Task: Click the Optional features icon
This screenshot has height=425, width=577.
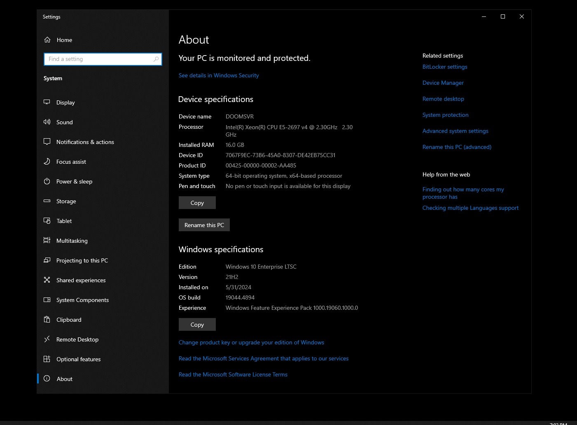Action: pos(47,359)
